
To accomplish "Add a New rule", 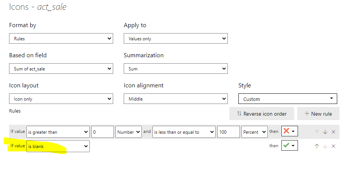I will [x=318, y=113].
